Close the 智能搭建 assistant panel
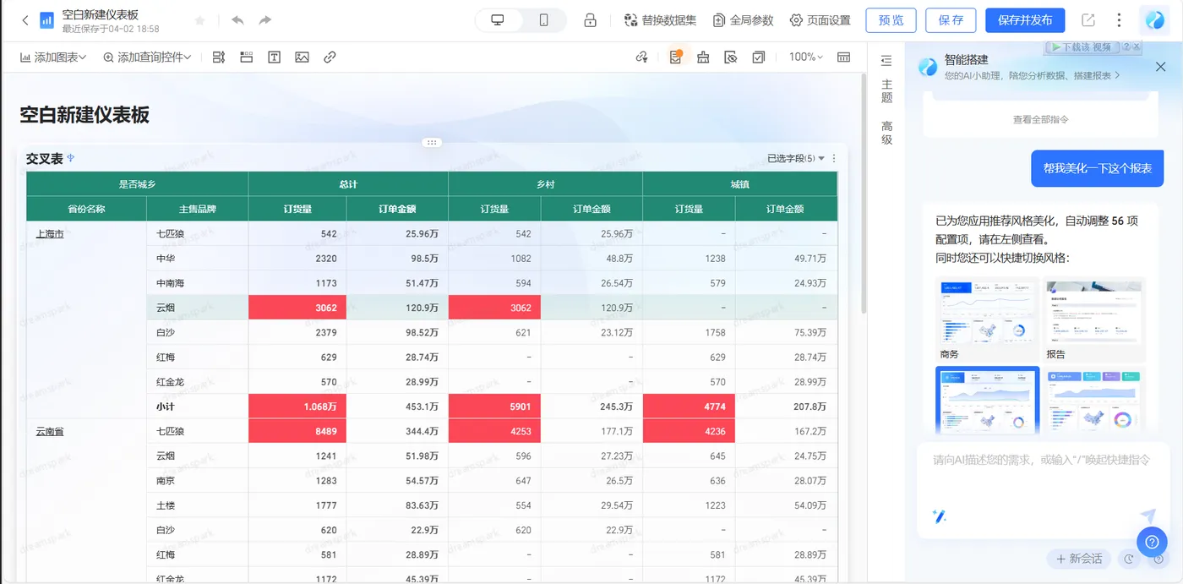 [x=1160, y=67]
